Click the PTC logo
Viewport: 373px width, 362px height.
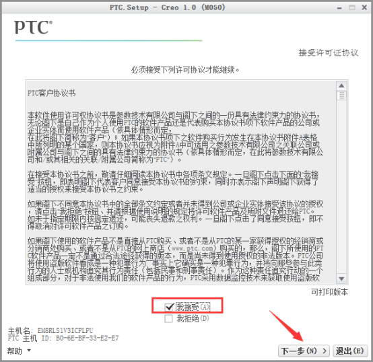click(33, 28)
